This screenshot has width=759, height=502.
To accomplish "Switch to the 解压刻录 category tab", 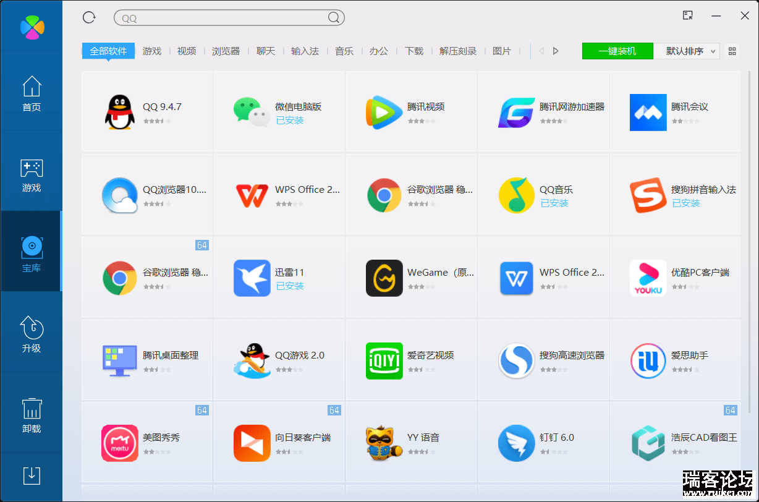I will (458, 51).
